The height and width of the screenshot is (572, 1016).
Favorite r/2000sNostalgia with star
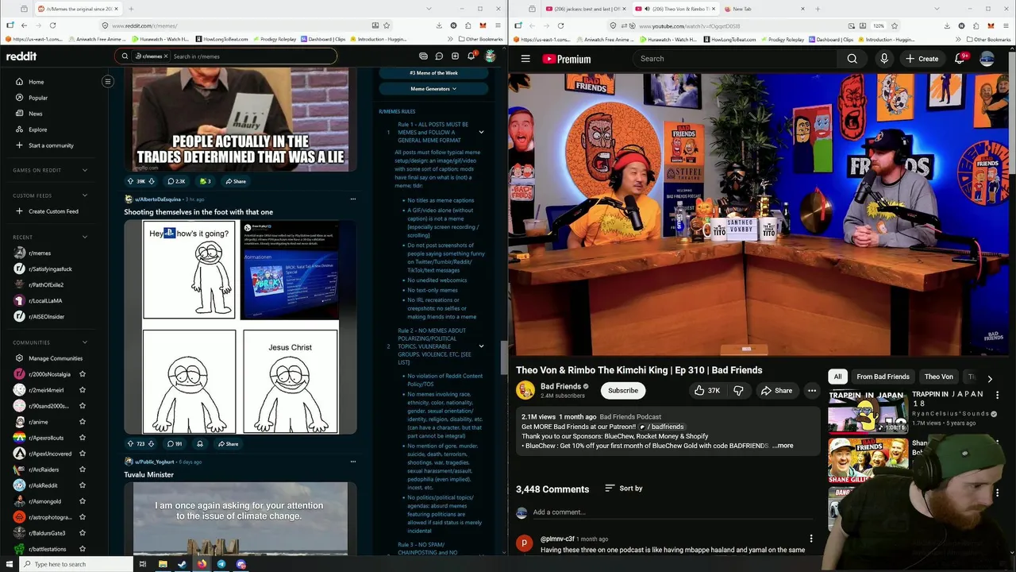pyautogui.click(x=83, y=374)
